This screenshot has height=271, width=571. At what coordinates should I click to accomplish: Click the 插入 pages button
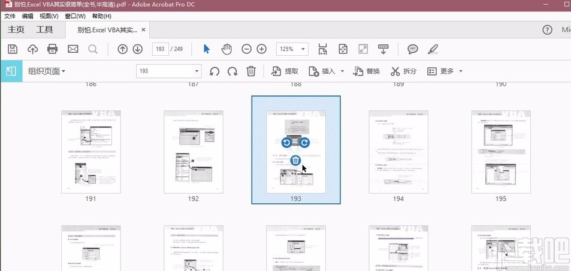tap(322, 71)
